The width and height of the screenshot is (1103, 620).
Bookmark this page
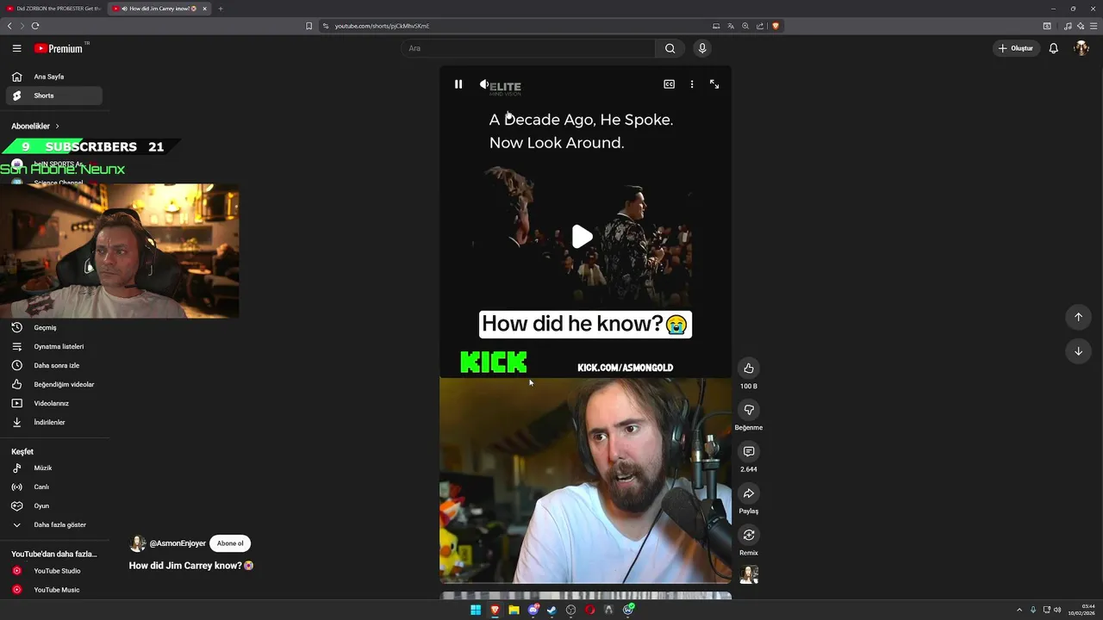(308, 26)
